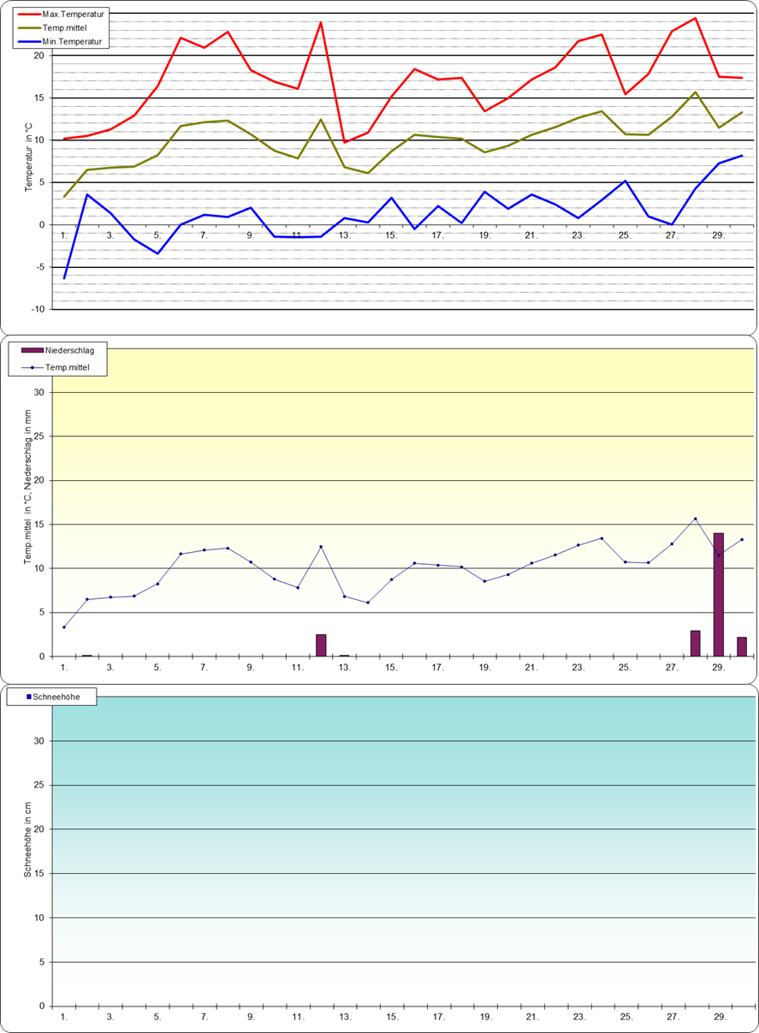Click the '15.' x-axis label in snow chart
Screen dimensions: 759x1033
point(391,1017)
